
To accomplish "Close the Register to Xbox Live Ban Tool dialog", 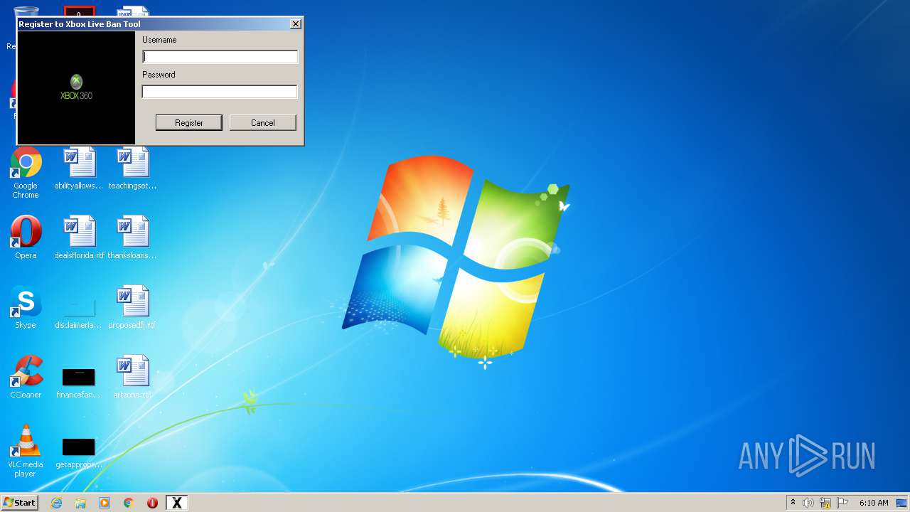I will click(296, 24).
